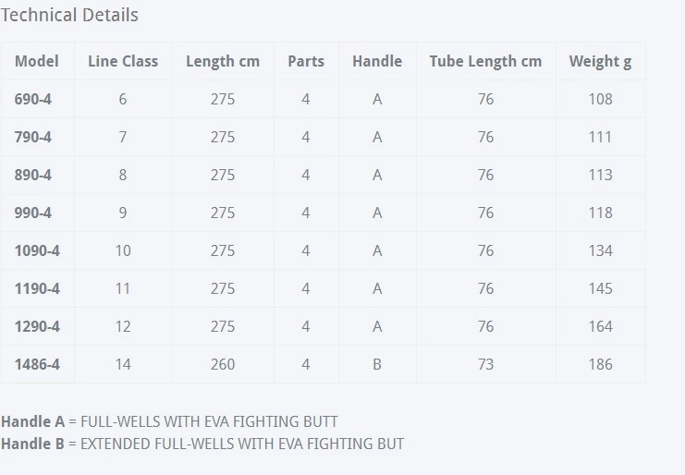Click the Handle column header

click(x=377, y=61)
